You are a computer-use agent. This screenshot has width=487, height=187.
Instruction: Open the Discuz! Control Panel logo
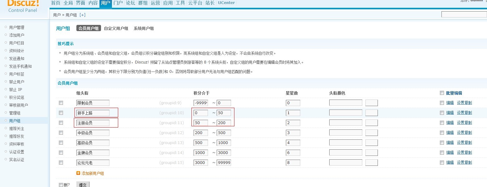tap(23, 6)
